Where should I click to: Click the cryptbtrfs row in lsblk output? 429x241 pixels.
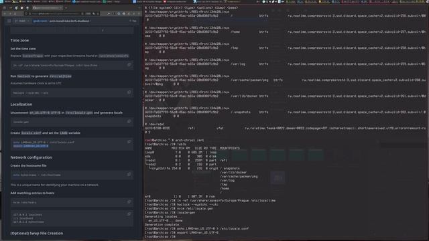[x=192, y=168]
